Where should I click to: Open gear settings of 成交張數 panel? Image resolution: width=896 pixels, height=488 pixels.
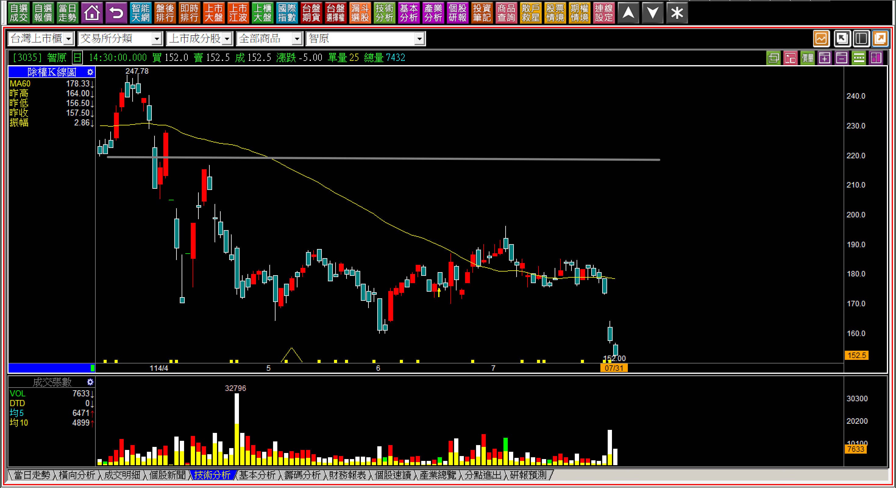coord(90,382)
